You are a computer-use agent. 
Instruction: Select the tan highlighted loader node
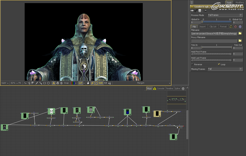coord(157,114)
